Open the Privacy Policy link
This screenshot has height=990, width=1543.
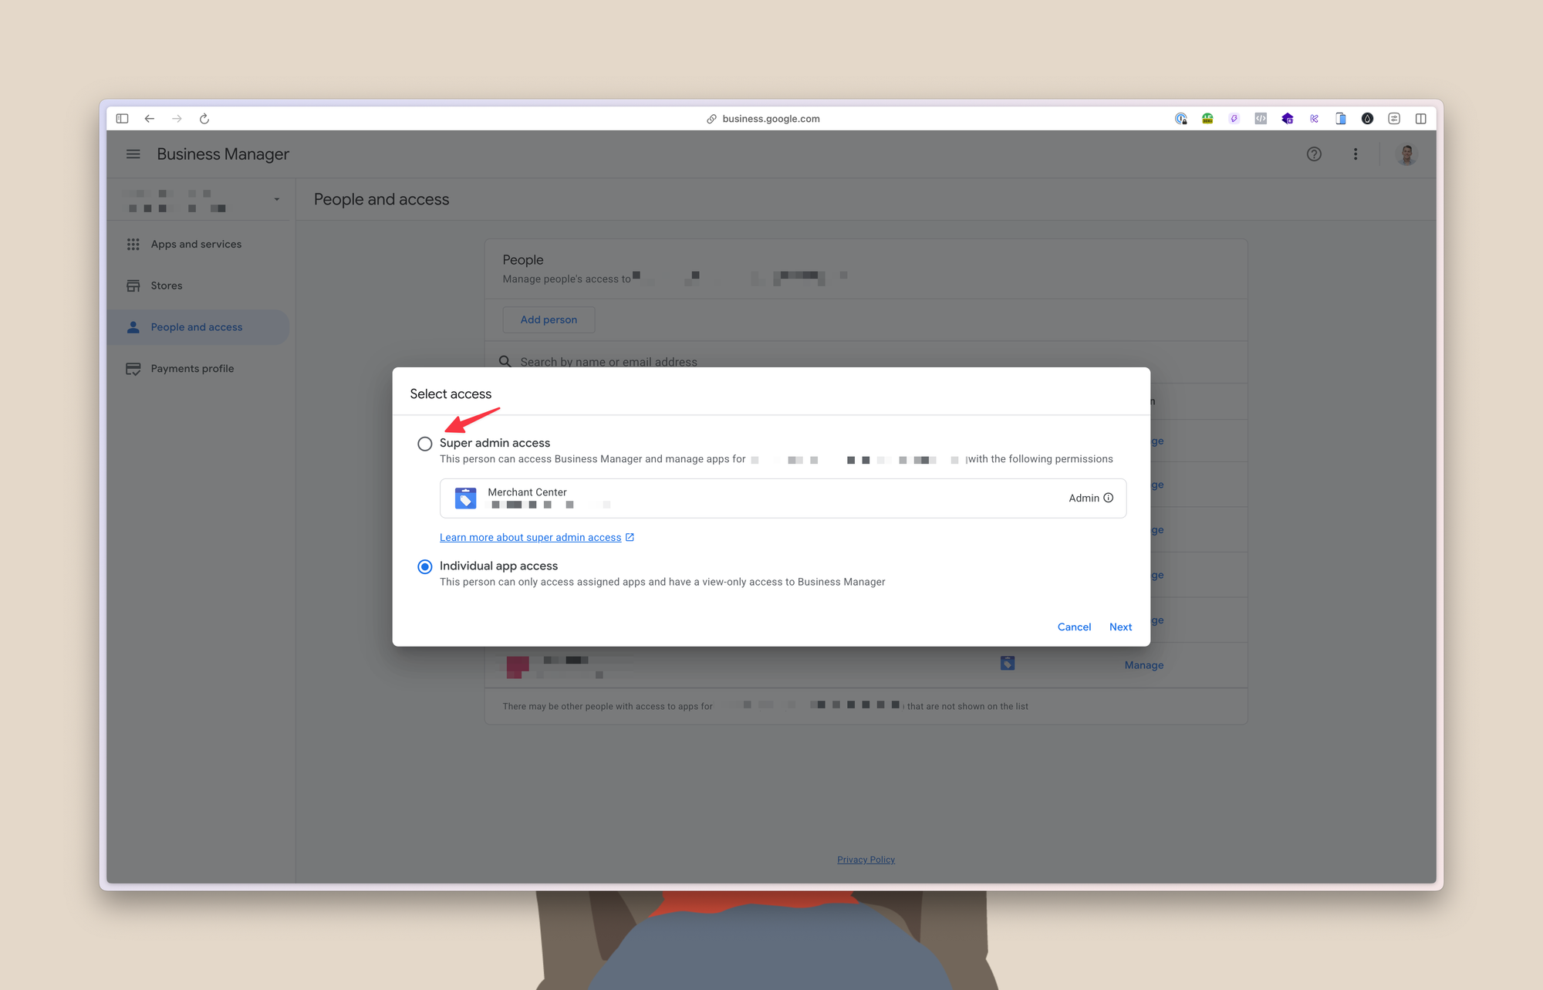point(866,860)
